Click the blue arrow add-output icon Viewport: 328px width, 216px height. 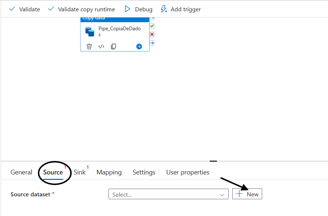[x=139, y=46]
